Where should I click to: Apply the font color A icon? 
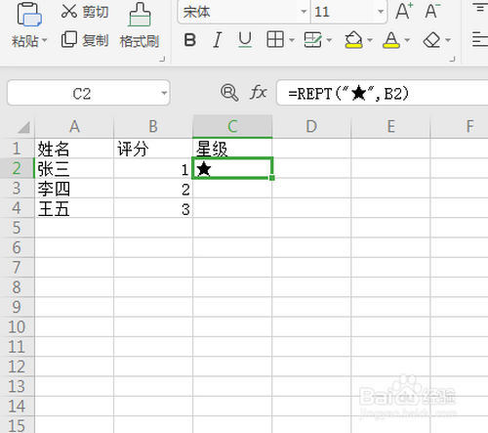tap(391, 40)
